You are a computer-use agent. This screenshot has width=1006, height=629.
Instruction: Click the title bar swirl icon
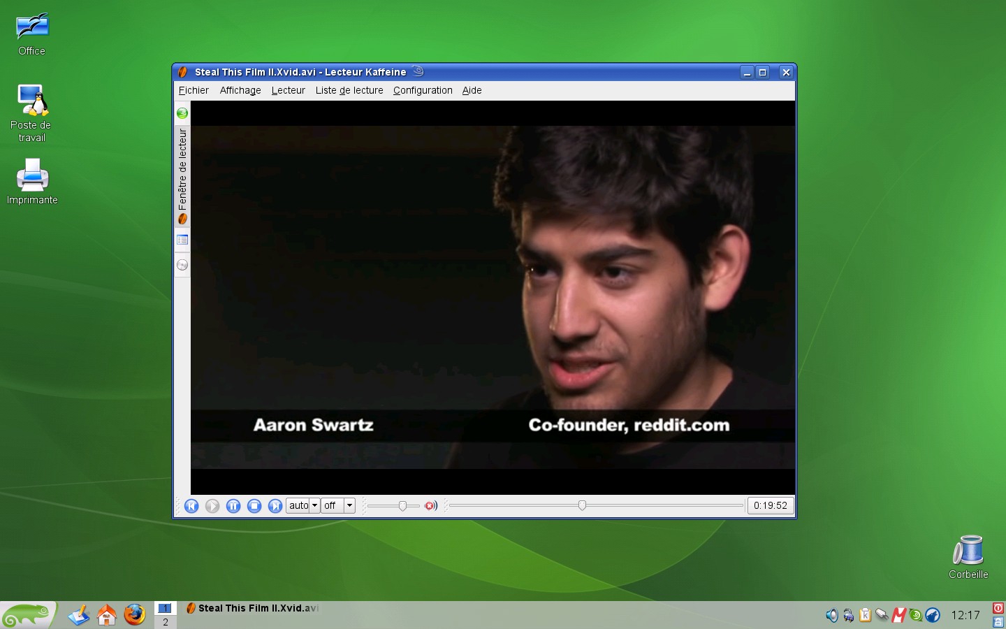tap(418, 71)
